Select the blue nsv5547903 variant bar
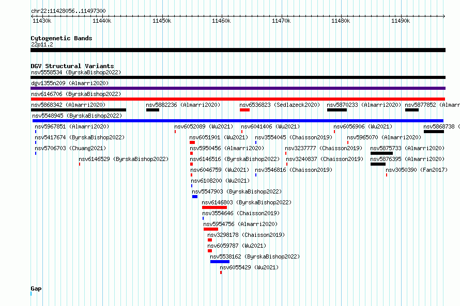The height and width of the screenshot is (306, 460). pos(195,197)
